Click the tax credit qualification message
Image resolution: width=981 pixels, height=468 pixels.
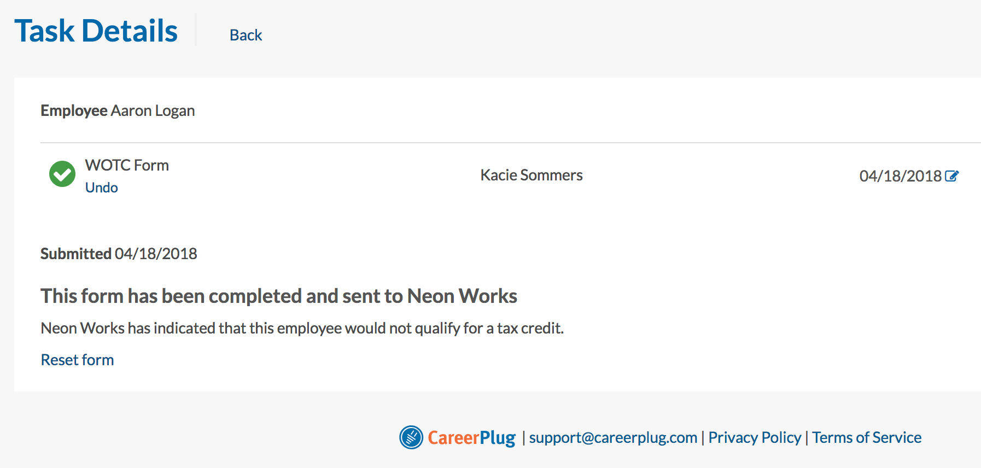point(302,328)
